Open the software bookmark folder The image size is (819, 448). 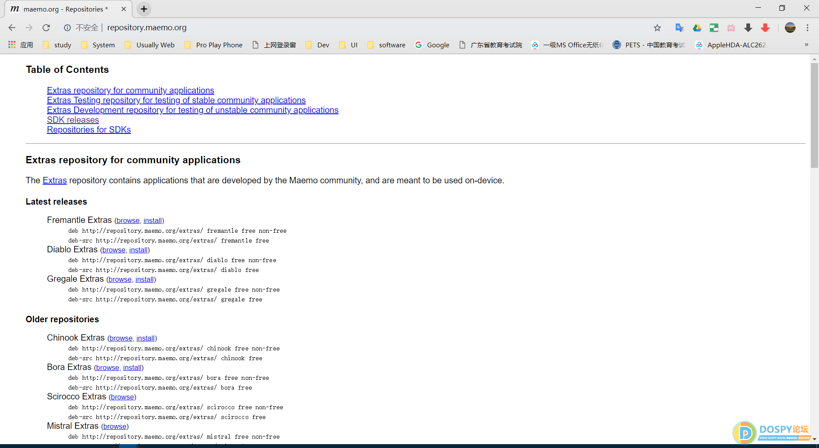coord(386,45)
